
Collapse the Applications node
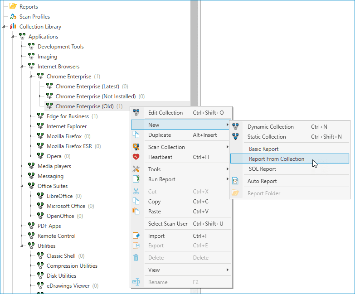pos(13,37)
